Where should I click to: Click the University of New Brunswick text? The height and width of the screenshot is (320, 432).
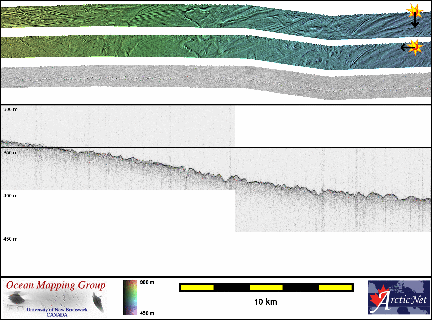[x=57, y=310]
